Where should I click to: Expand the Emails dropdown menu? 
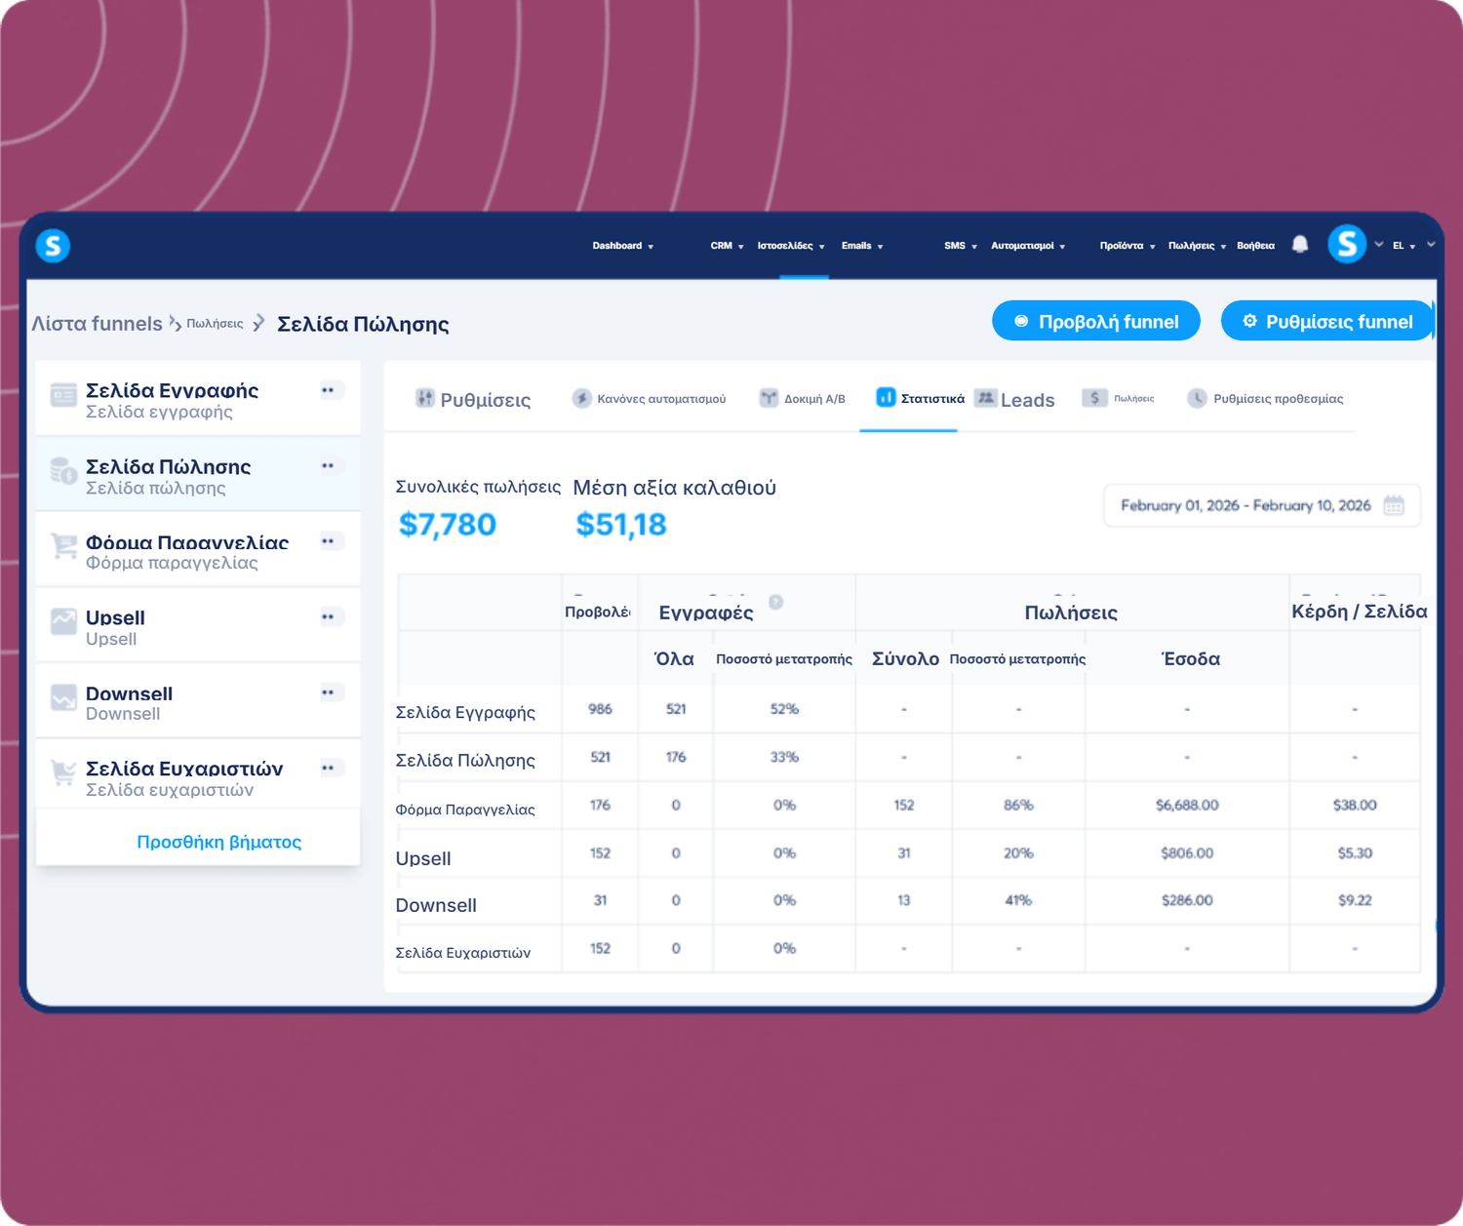pos(862,246)
